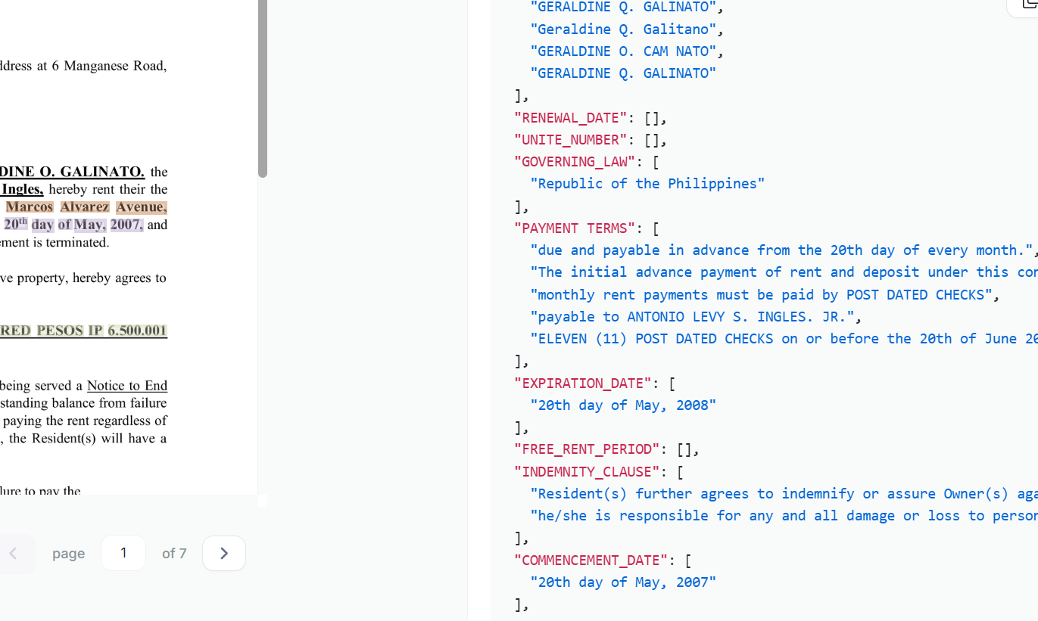
Task: Click the "PAYMENT TERMS" JSON key
Action: [x=574, y=228]
